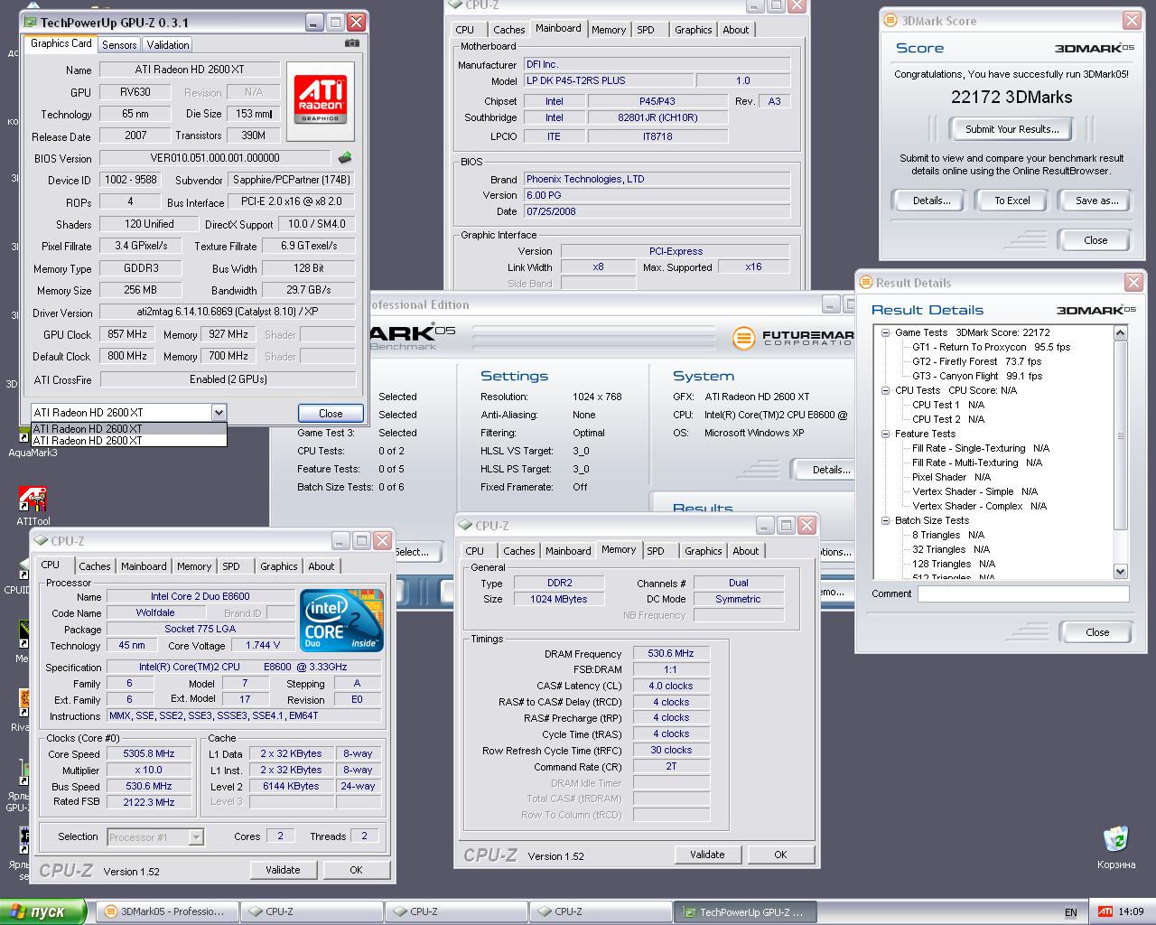
Task: Click OK in the Processor CPU-Z window
Action: [356, 870]
